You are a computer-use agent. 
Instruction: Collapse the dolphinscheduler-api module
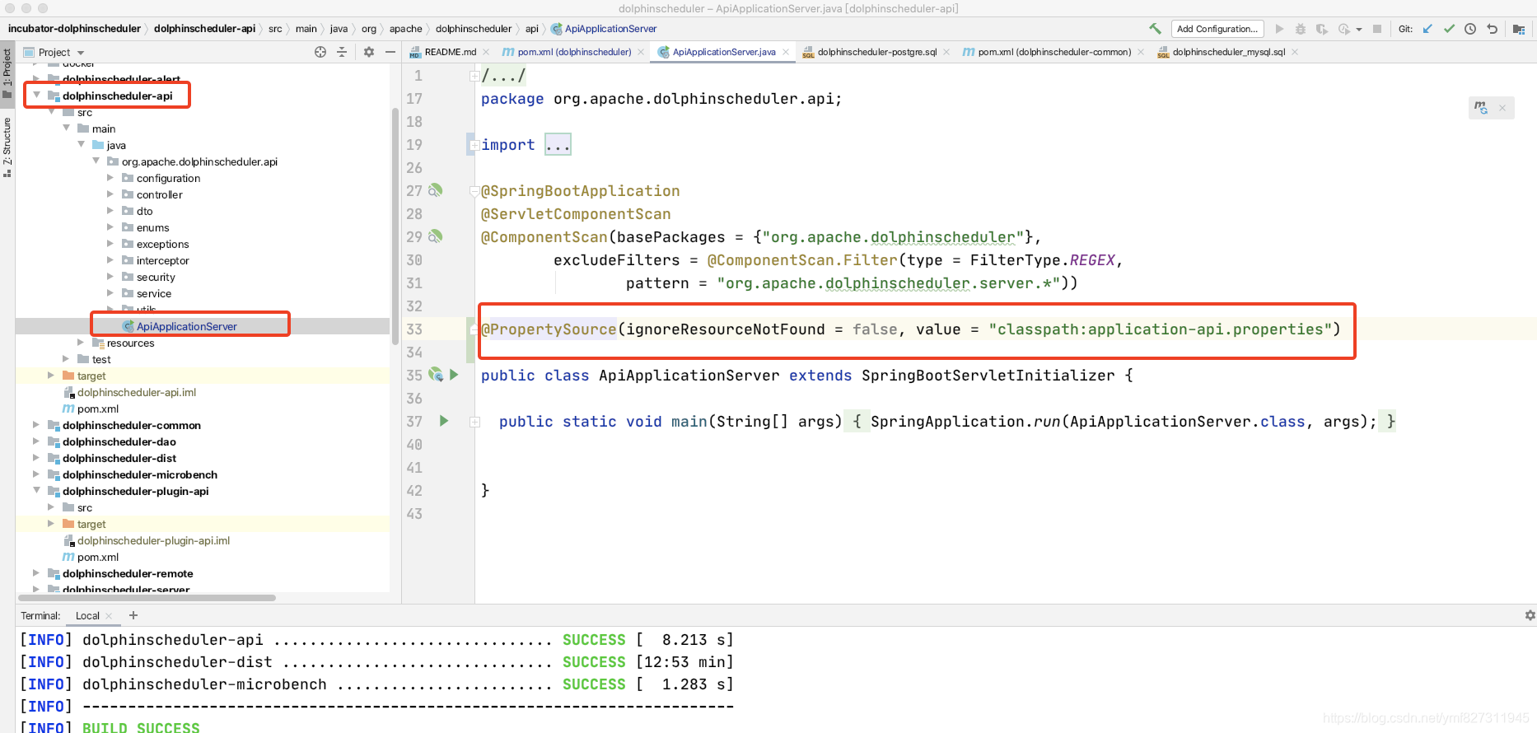(36, 96)
